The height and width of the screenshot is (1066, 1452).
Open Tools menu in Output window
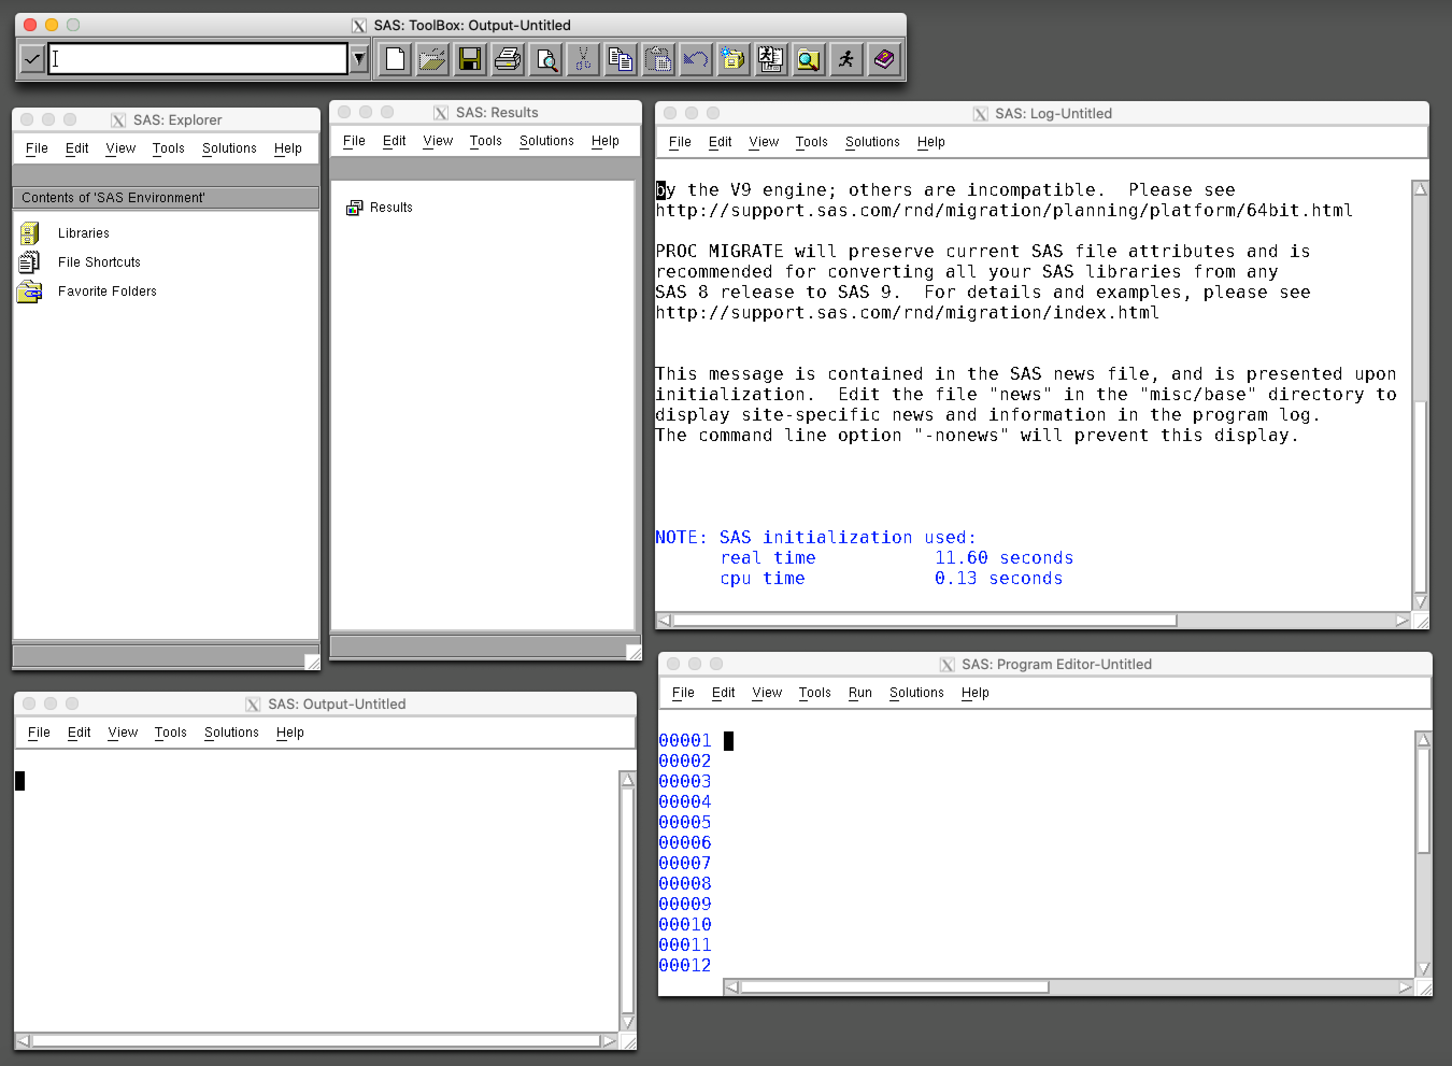tap(170, 733)
